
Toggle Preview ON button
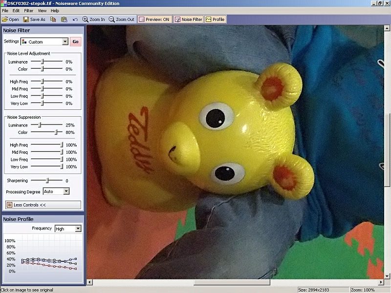click(154, 20)
